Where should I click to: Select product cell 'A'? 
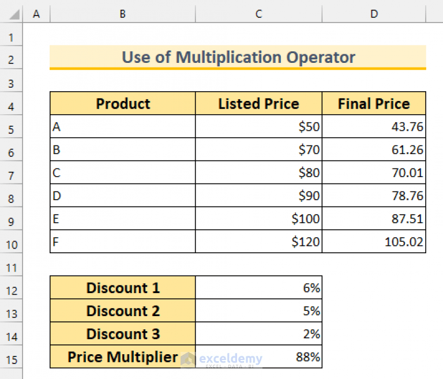tap(123, 126)
